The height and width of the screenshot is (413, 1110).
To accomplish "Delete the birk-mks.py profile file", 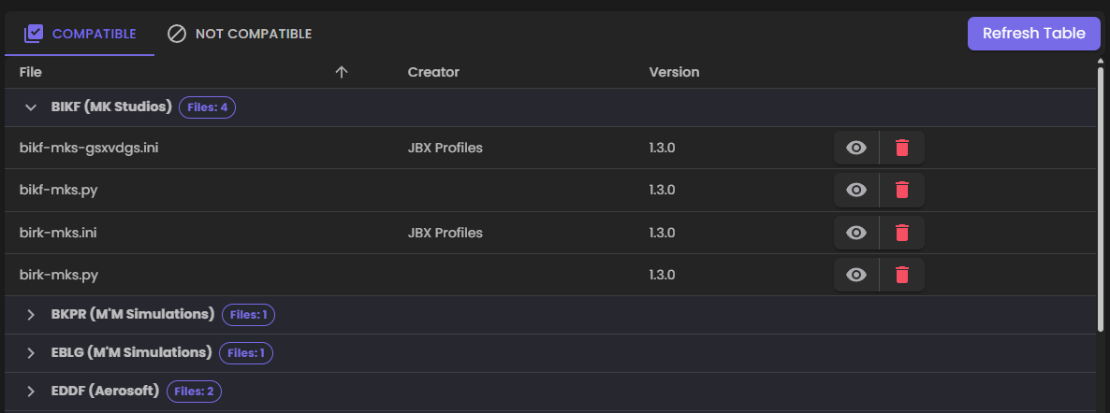I will [902, 275].
